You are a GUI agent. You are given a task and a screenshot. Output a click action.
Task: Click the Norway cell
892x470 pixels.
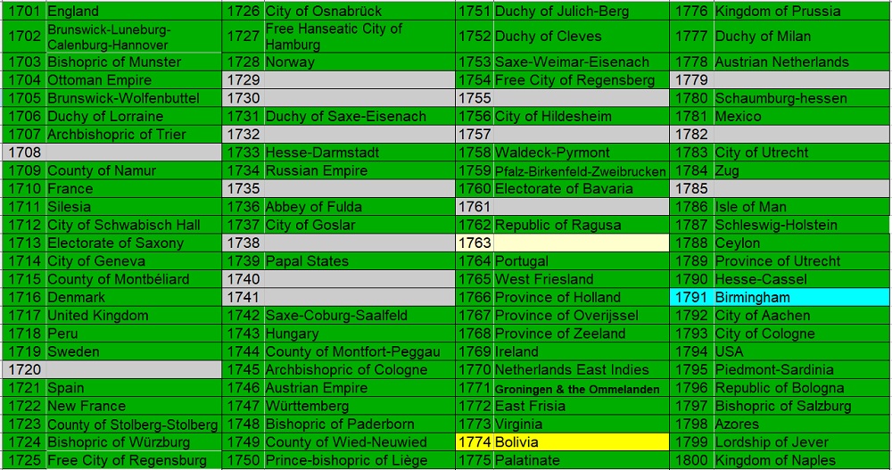[x=359, y=62]
